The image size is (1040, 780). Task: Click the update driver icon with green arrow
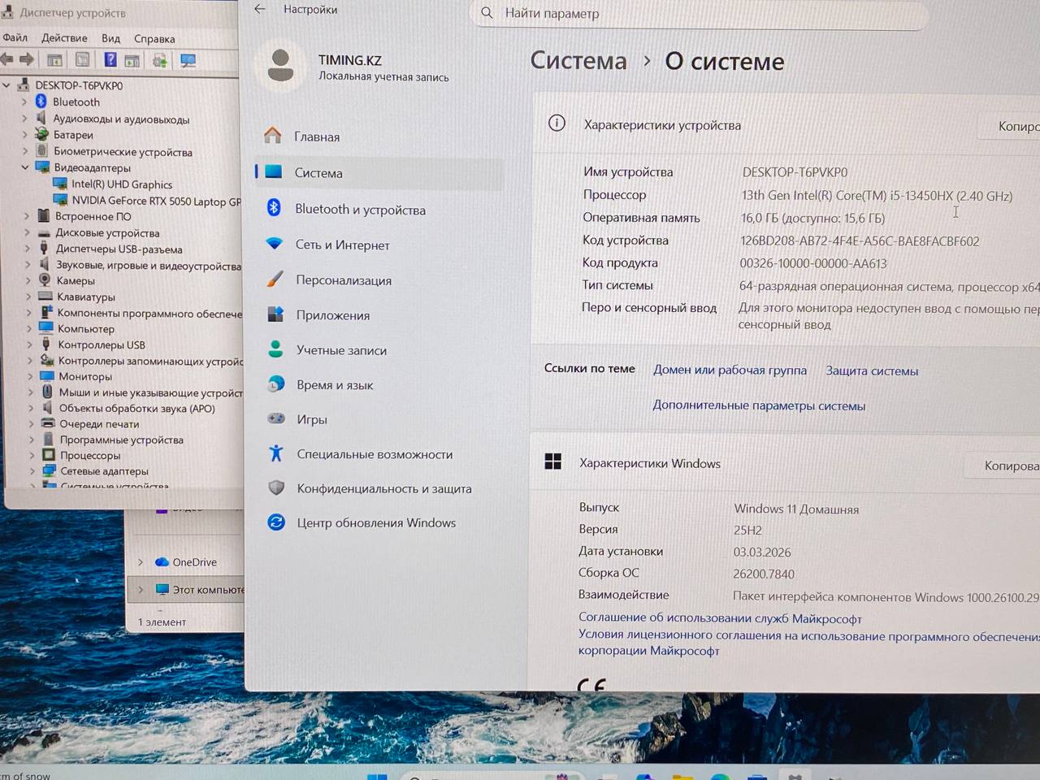point(159,60)
